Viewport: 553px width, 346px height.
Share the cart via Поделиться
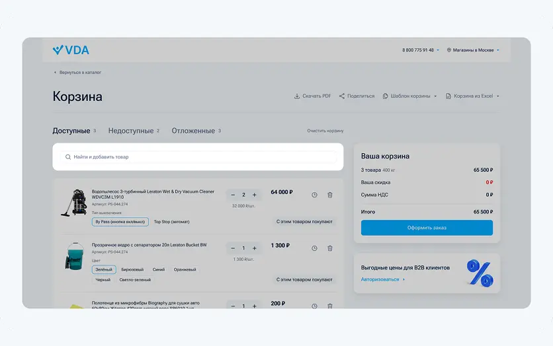[357, 96]
